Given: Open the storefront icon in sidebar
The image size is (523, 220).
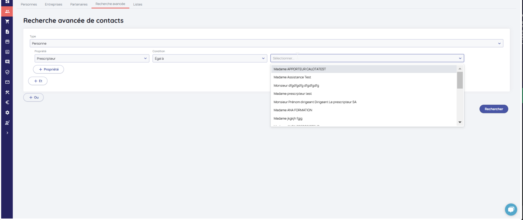Looking at the screenshot, I should [x=7, y=42].
